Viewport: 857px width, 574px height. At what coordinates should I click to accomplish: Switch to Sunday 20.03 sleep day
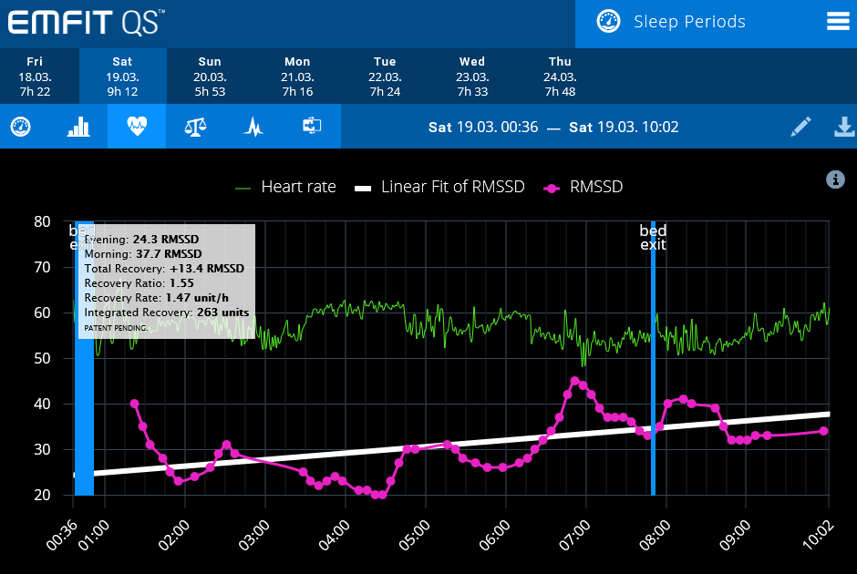209,77
